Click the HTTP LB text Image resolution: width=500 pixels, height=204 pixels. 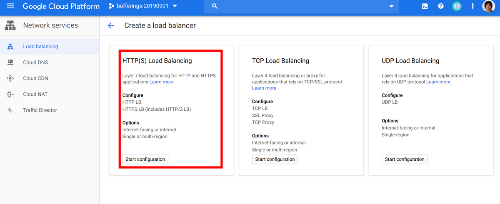[132, 102]
